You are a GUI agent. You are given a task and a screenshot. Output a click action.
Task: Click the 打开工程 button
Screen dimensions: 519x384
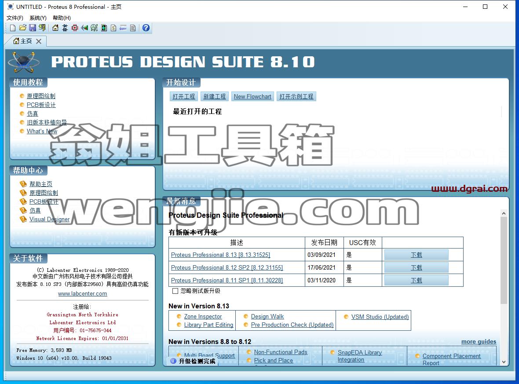pyautogui.click(x=184, y=96)
